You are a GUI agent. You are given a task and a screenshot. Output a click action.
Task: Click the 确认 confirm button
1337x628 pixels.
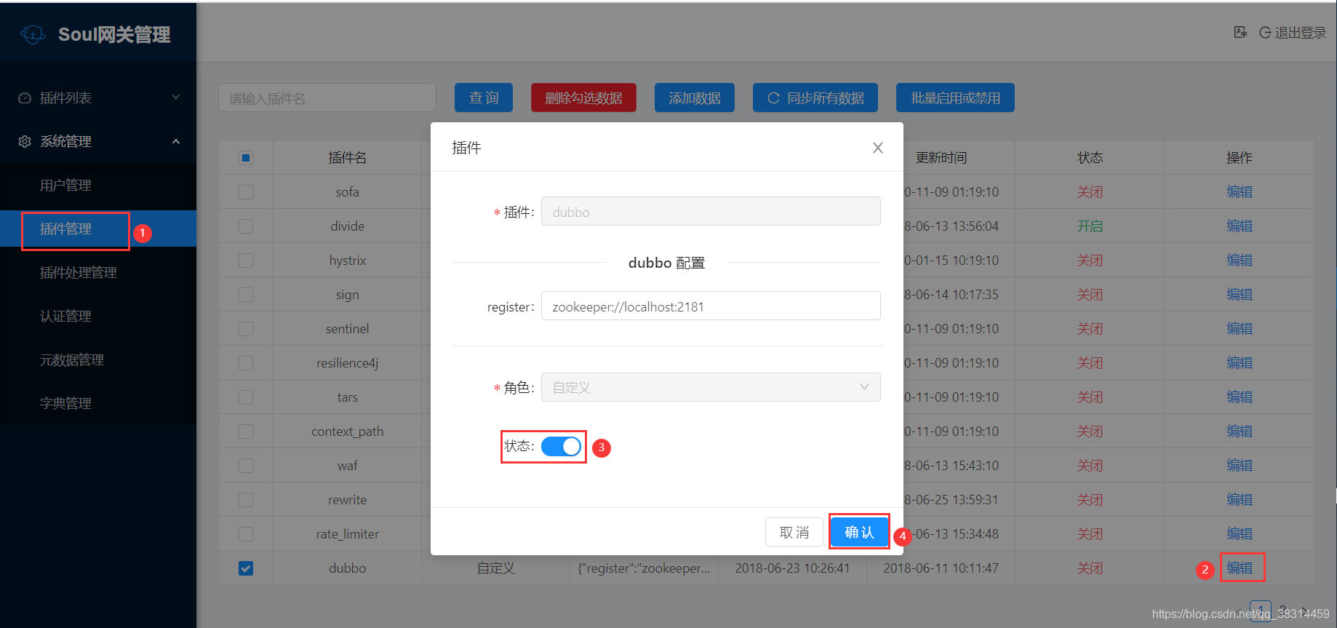pyautogui.click(x=859, y=532)
